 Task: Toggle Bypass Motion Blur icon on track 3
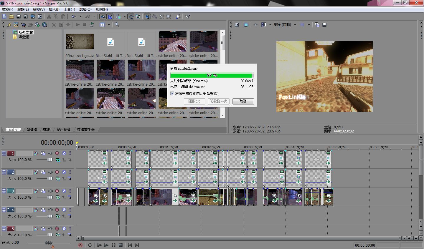coord(36,191)
